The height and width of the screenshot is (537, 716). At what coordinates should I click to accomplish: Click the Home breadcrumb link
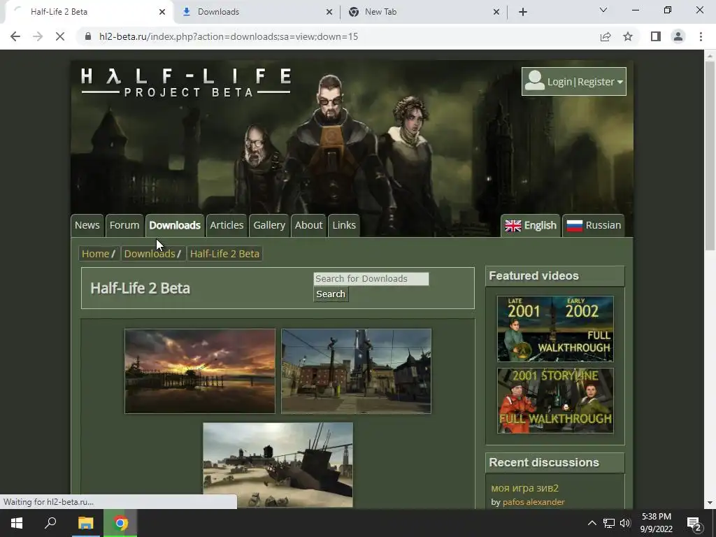95,253
